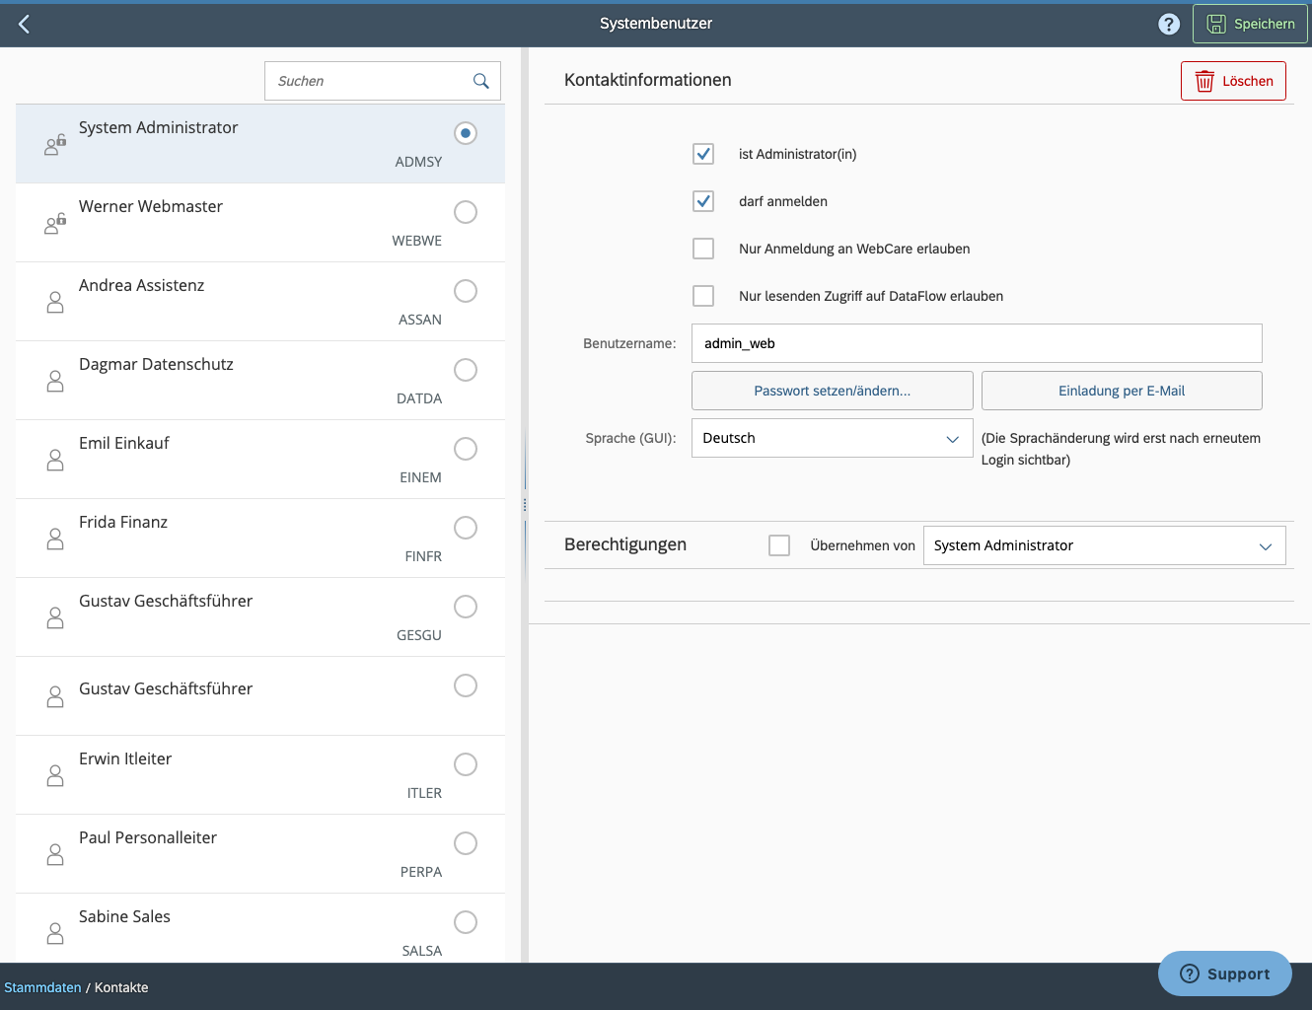The image size is (1312, 1010).
Task: Click the disk icon on the Speichern button
Action: click(x=1219, y=23)
